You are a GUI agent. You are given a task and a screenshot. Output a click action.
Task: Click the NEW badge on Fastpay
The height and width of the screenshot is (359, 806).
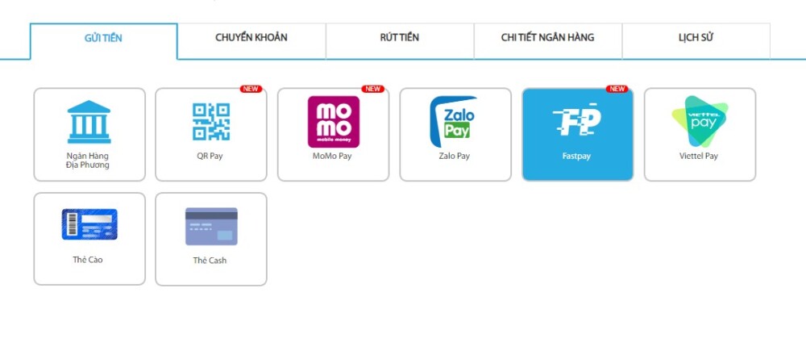[617, 89]
